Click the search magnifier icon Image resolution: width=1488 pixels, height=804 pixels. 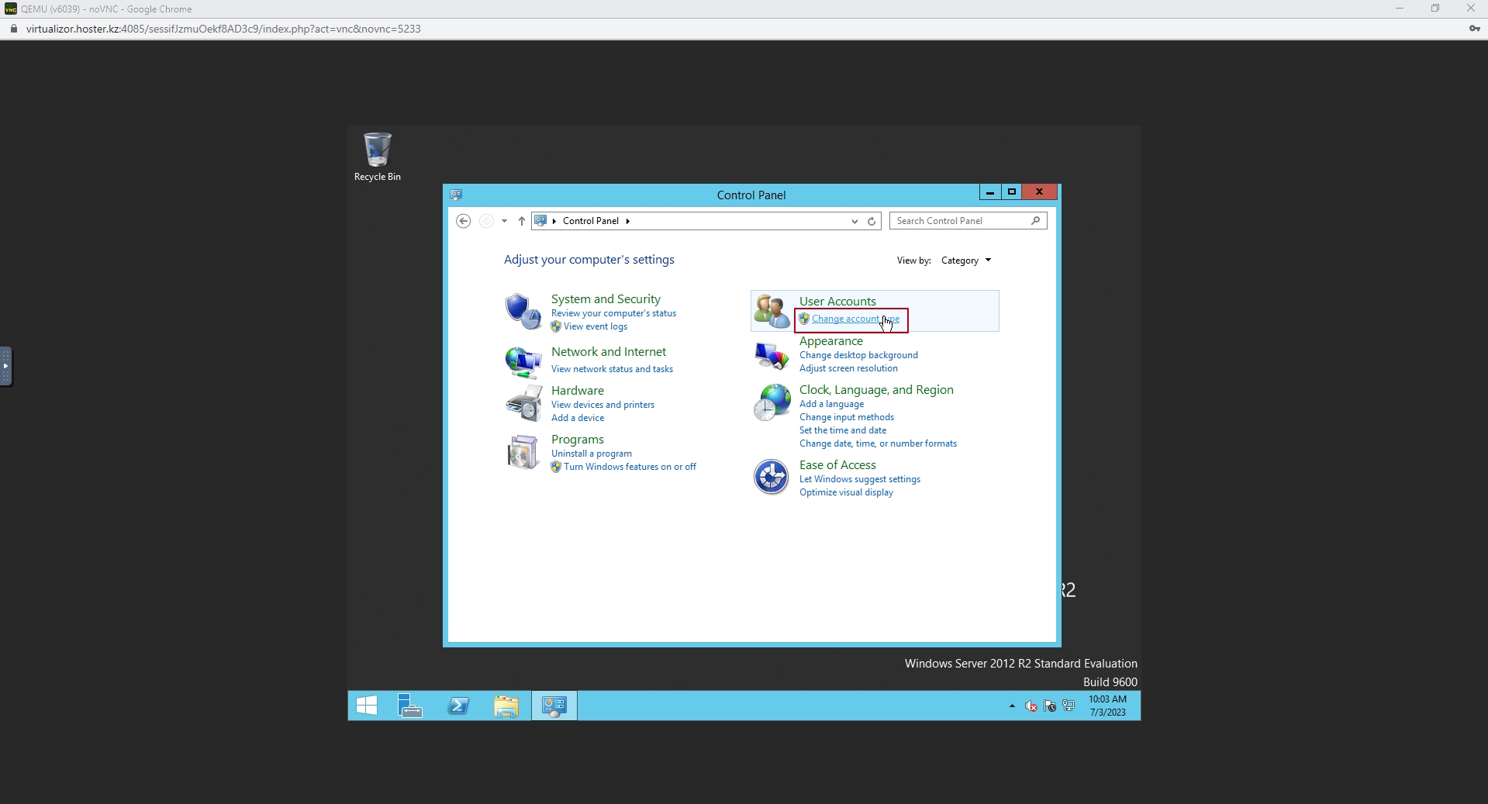[x=1035, y=221]
